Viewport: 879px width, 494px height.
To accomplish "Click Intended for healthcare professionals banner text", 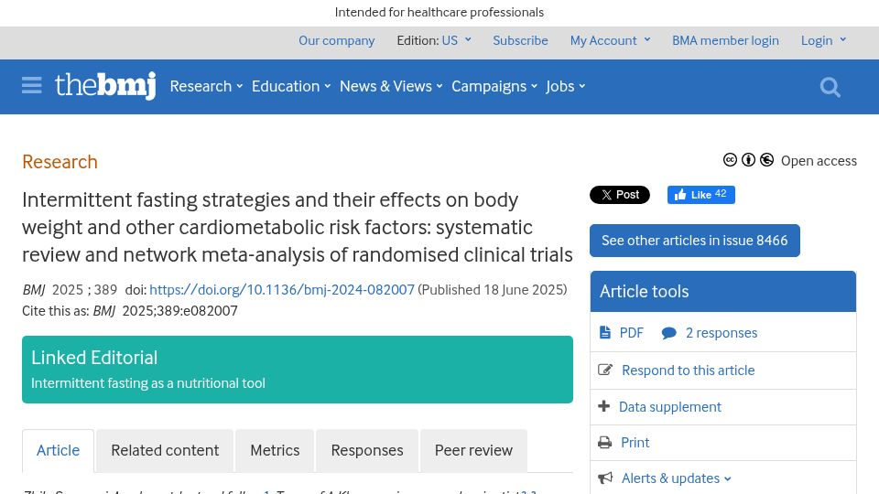I will click(439, 12).
